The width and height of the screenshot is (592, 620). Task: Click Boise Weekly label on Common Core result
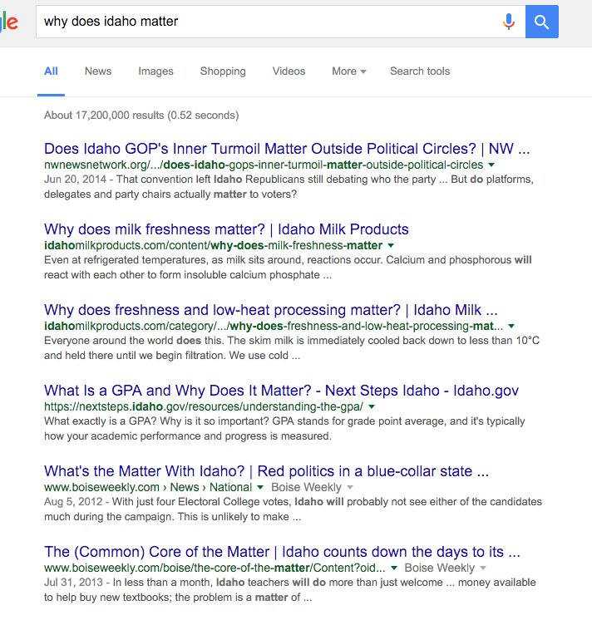(439, 568)
